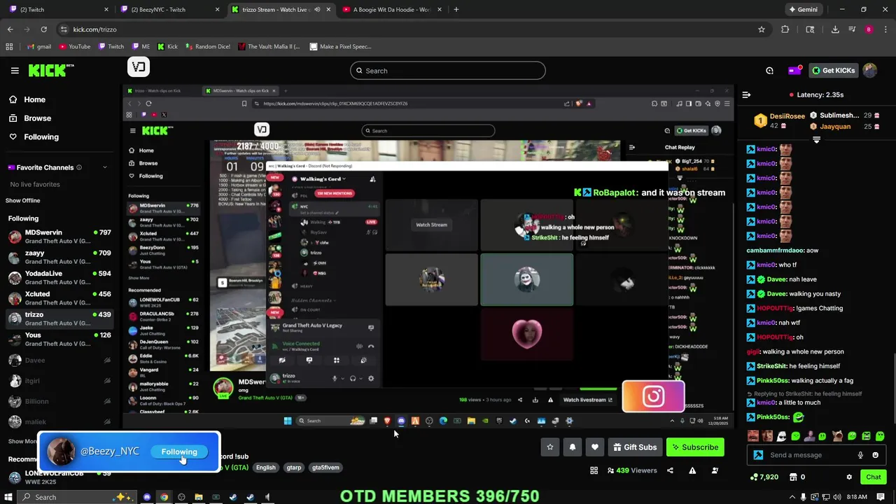Click the Get KICKs button
This screenshot has height=504, width=896.
[833, 71]
